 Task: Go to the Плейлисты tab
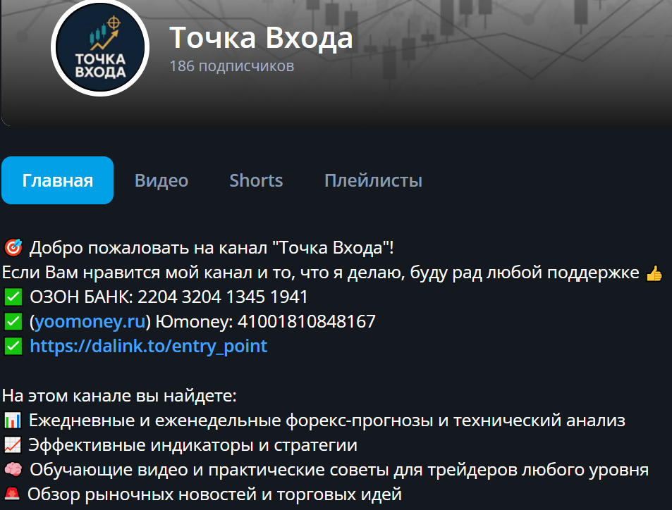373,180
